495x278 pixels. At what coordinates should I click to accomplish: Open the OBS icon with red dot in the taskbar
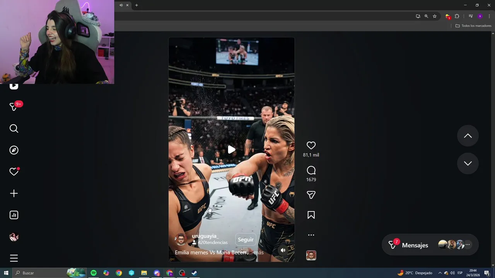click(x=182, y=273)
